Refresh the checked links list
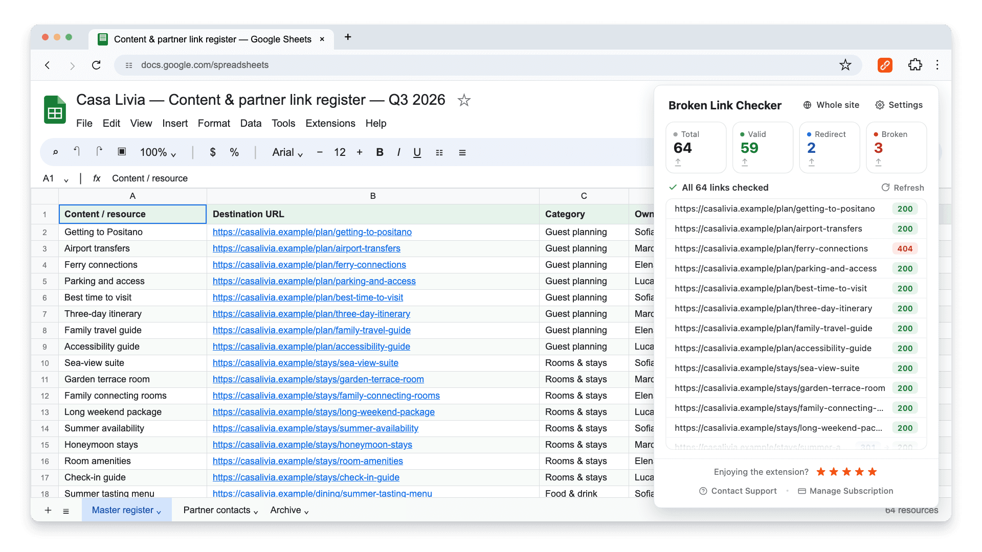 903,188
